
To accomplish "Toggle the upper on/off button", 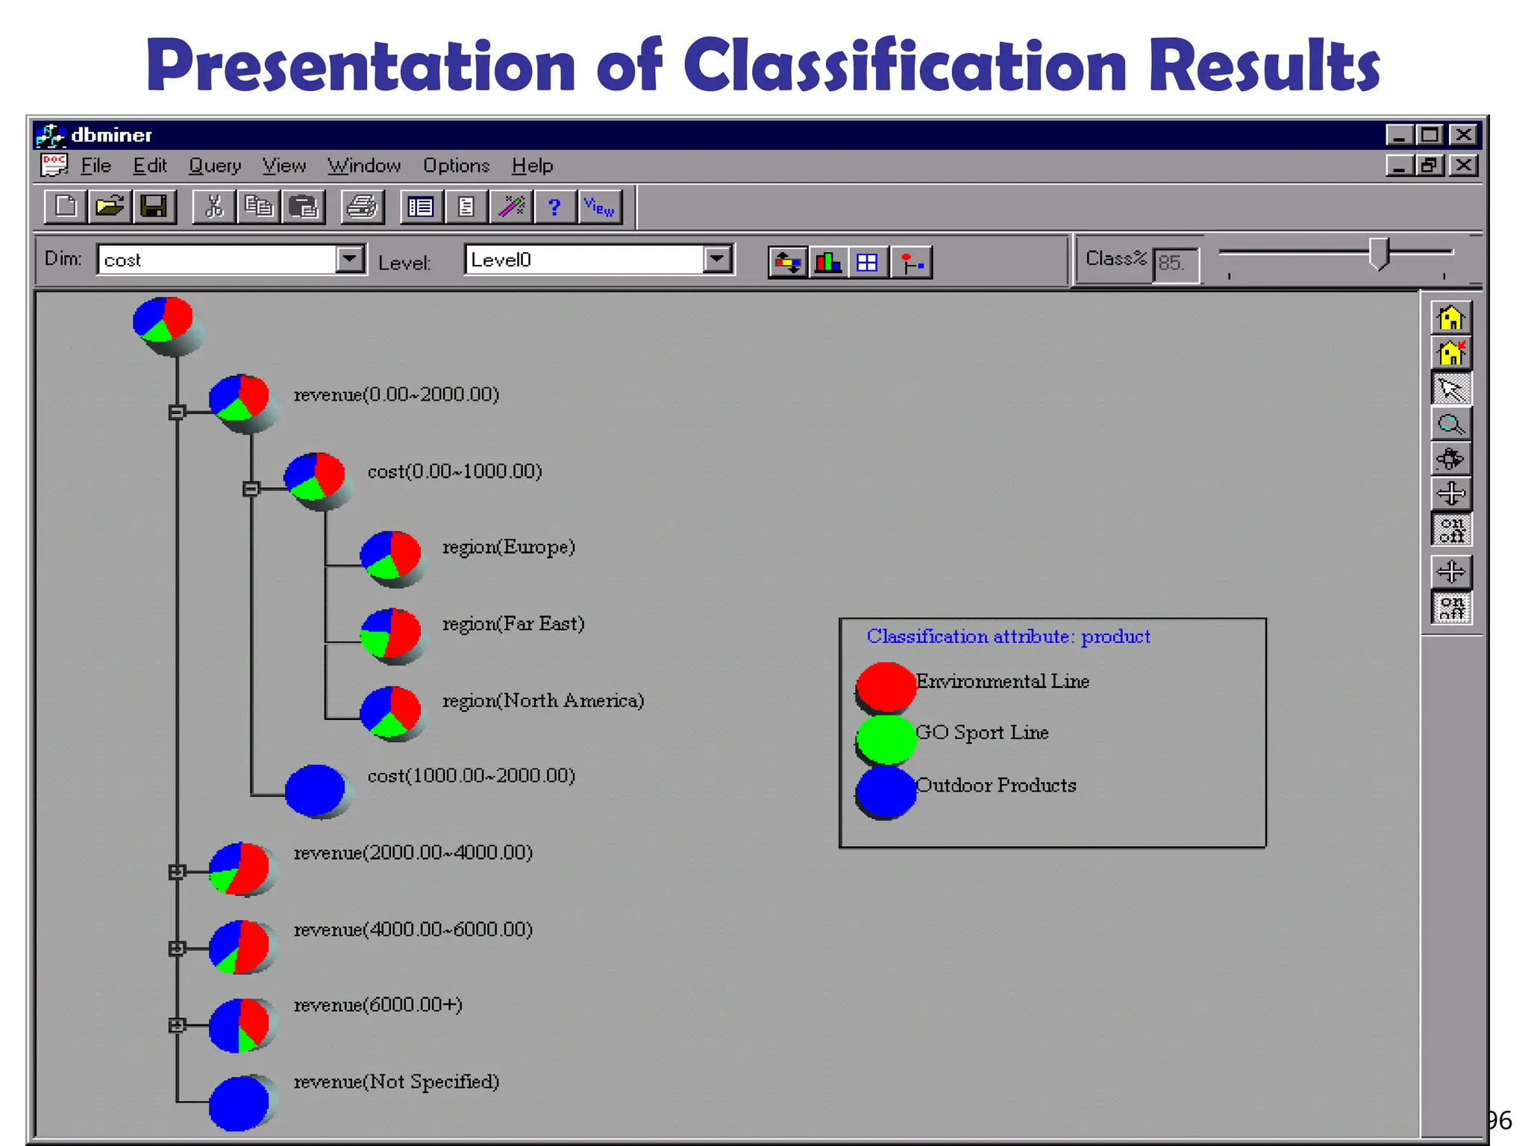I will (1450, 529).
